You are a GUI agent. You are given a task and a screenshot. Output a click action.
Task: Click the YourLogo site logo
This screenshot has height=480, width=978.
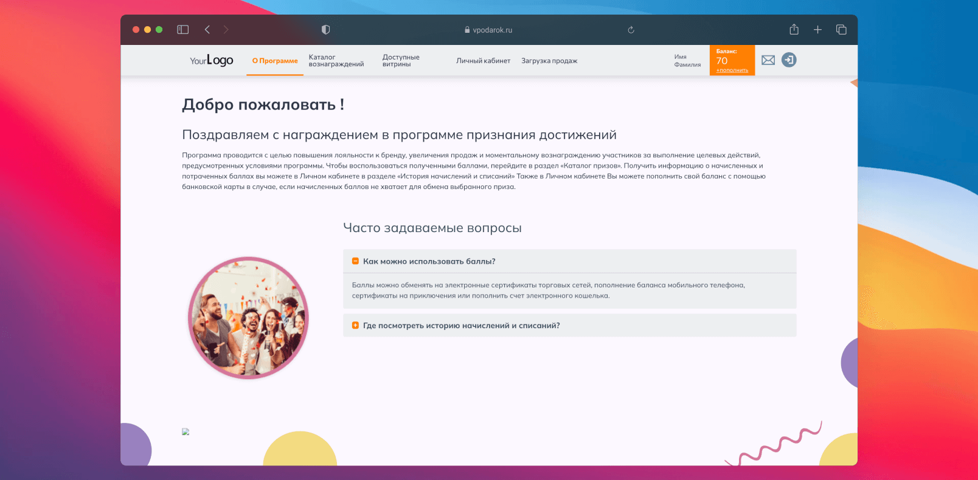212,60
